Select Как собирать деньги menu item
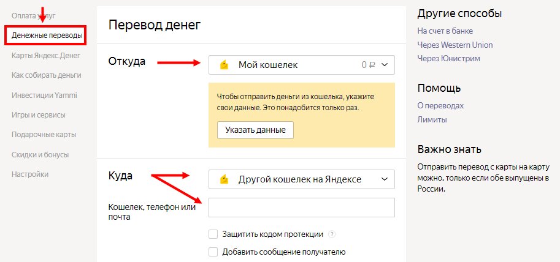This screenshot has height=262, width=560. pyautogui.click(x=47, y=75)
